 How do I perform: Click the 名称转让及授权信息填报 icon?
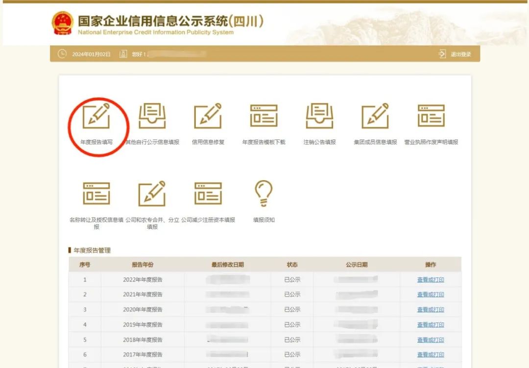[x=96, y=194]
